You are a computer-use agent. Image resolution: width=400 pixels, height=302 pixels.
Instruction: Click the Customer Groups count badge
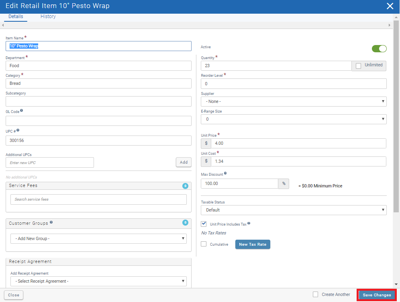click(x=185, y=223)
